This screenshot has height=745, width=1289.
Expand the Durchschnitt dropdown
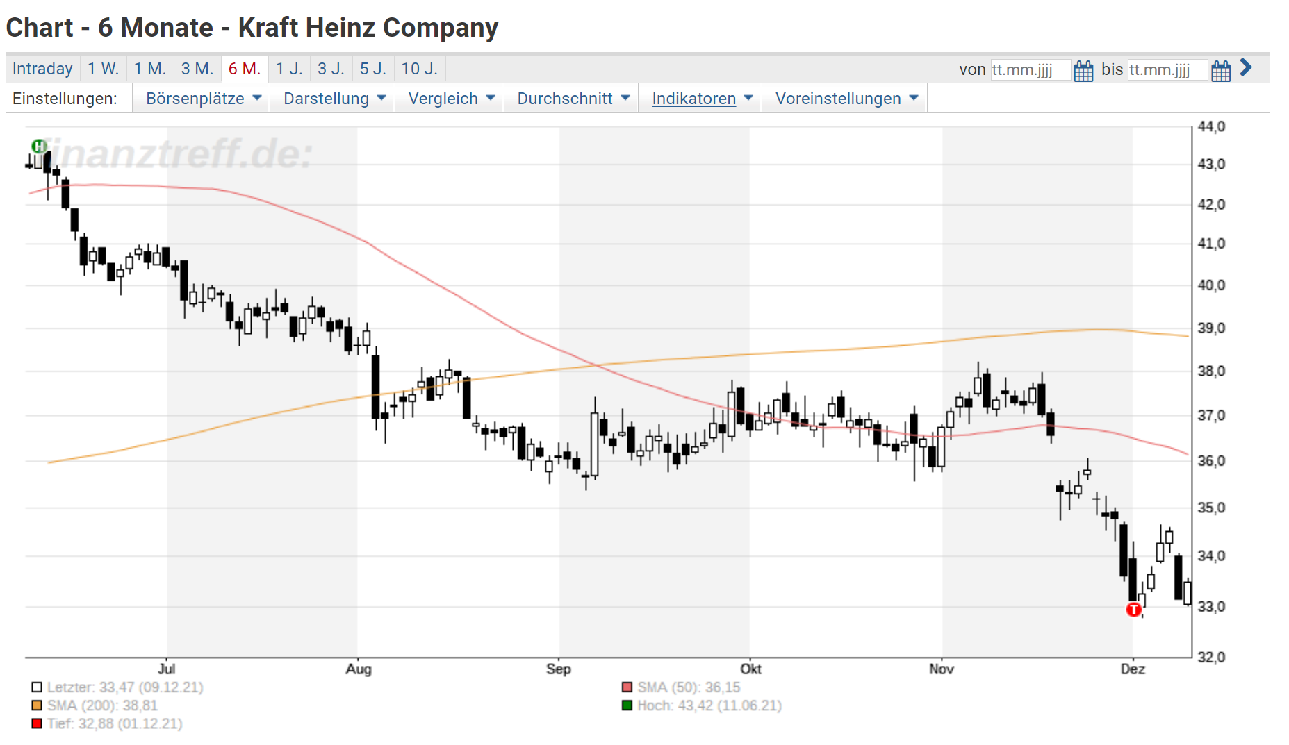pyautogui.click(x=573, y=99)
